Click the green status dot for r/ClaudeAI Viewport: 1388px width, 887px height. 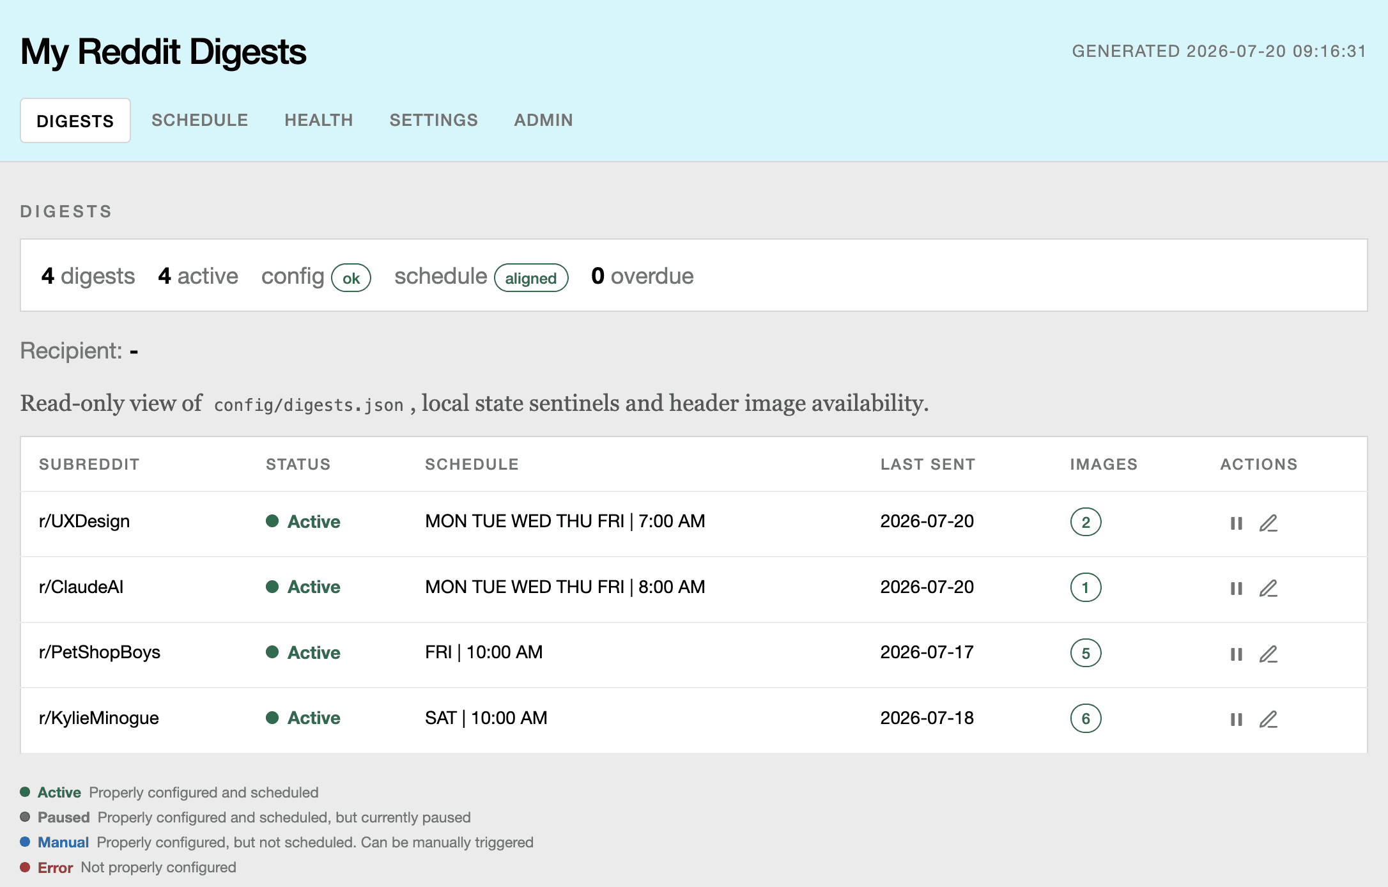click(272, 586)
